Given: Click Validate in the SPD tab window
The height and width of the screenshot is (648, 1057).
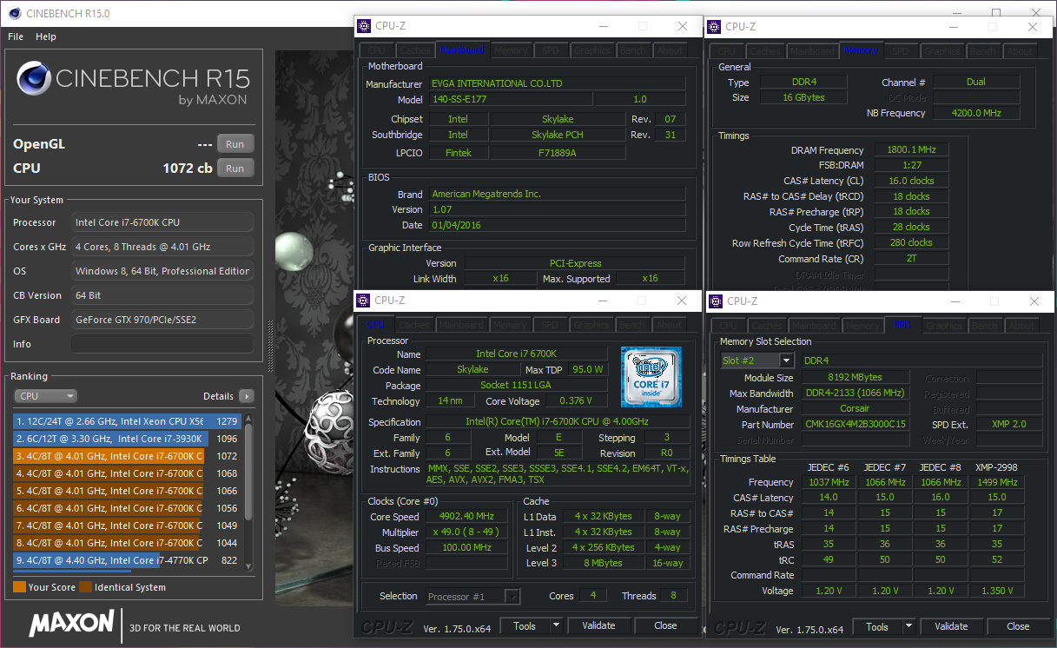Looking at the screenshot, I should coord(951,626).
